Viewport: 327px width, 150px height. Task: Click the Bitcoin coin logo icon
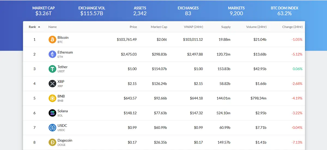click(52, 40)
